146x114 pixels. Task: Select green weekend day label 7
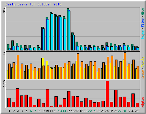pos(35,111)
